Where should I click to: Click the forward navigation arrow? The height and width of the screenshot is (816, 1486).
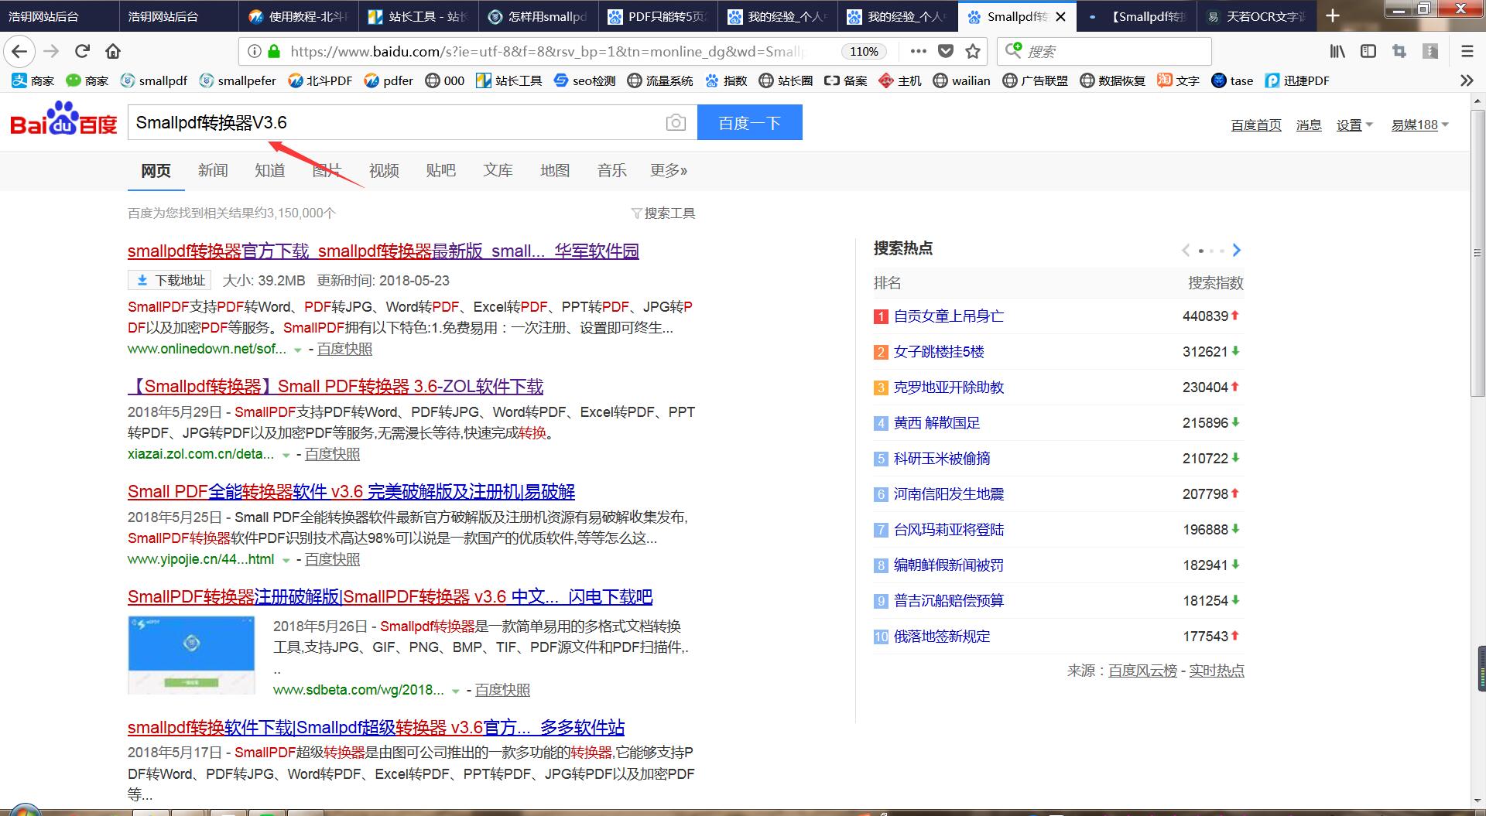coord(51,52)
